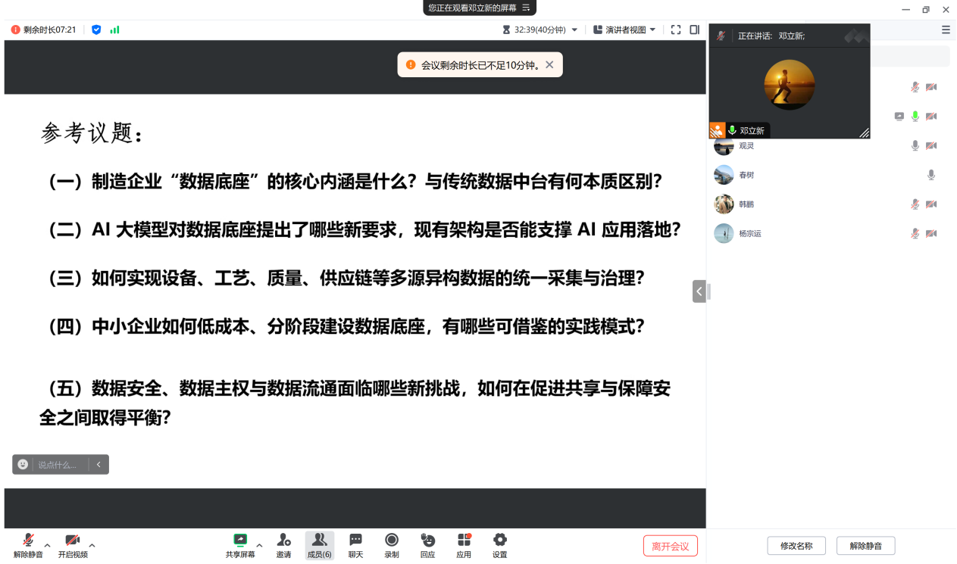
Task: Click the 说点什么 message input field
Action: [58, 465]
